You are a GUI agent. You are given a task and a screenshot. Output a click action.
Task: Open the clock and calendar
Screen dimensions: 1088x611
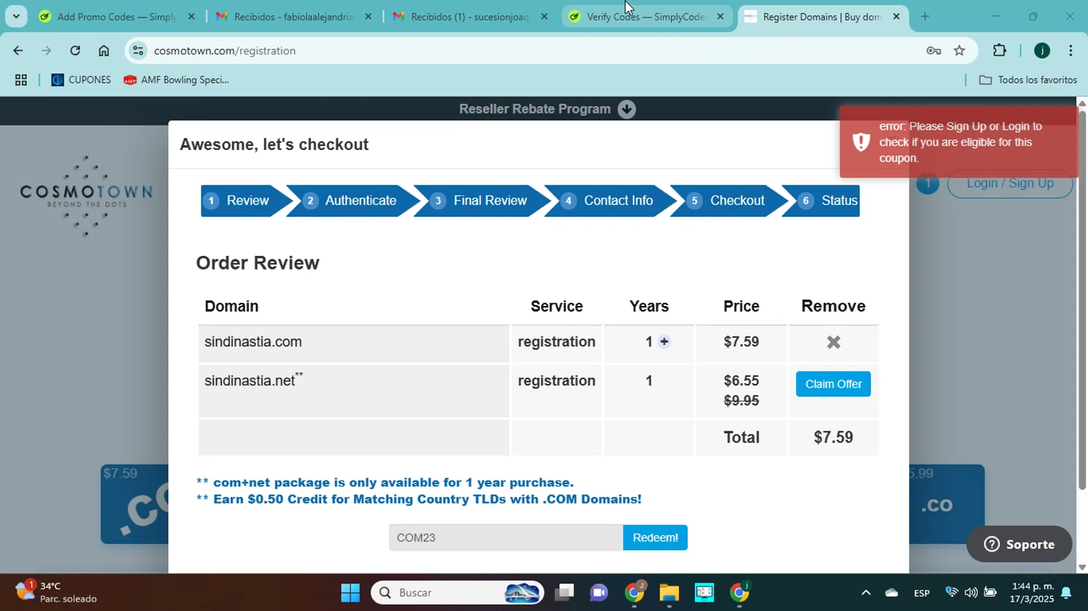(x=1032, y=592)
